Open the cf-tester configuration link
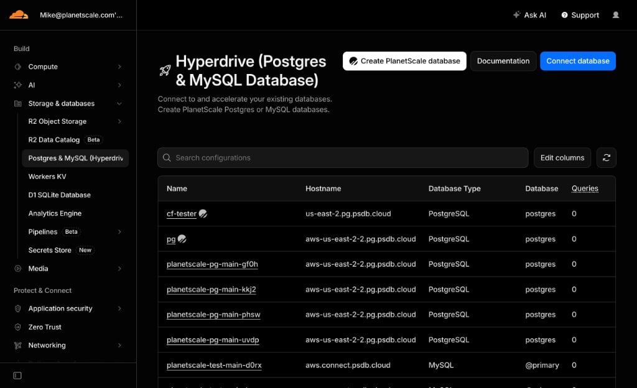This screenshot has width=637, height=388. point(181,213)
